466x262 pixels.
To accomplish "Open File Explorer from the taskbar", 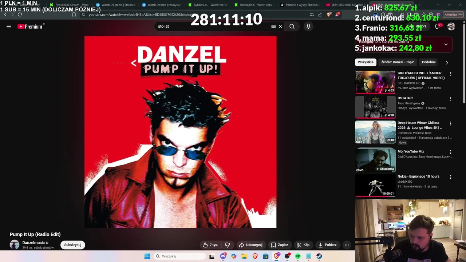I will [x=244, y=256].
